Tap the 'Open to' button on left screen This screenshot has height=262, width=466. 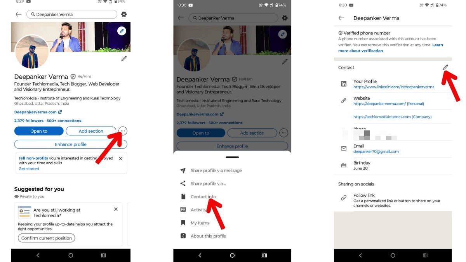click(x=39, y=131)
